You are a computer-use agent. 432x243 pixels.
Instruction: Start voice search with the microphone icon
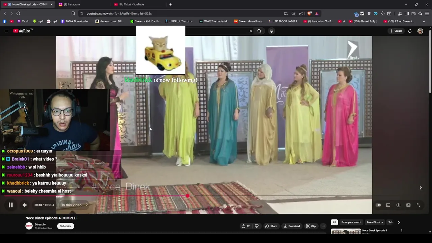[x=271, y=31]
